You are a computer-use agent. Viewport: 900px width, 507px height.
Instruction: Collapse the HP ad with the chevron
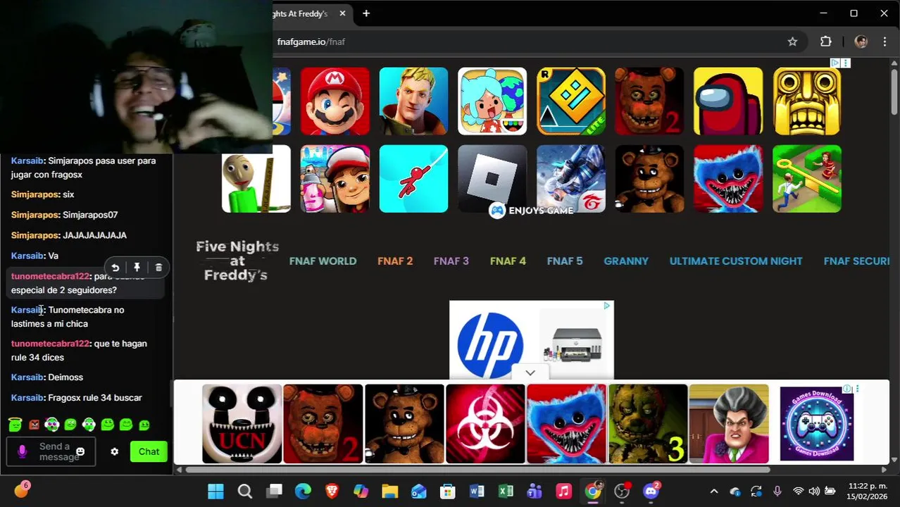pos(530,373)
